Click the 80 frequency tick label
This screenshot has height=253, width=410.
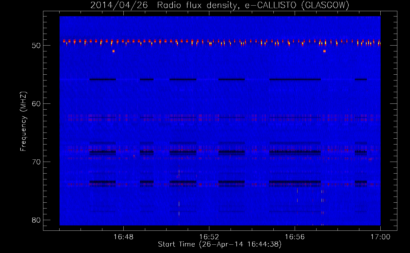(x=36, y=220)
